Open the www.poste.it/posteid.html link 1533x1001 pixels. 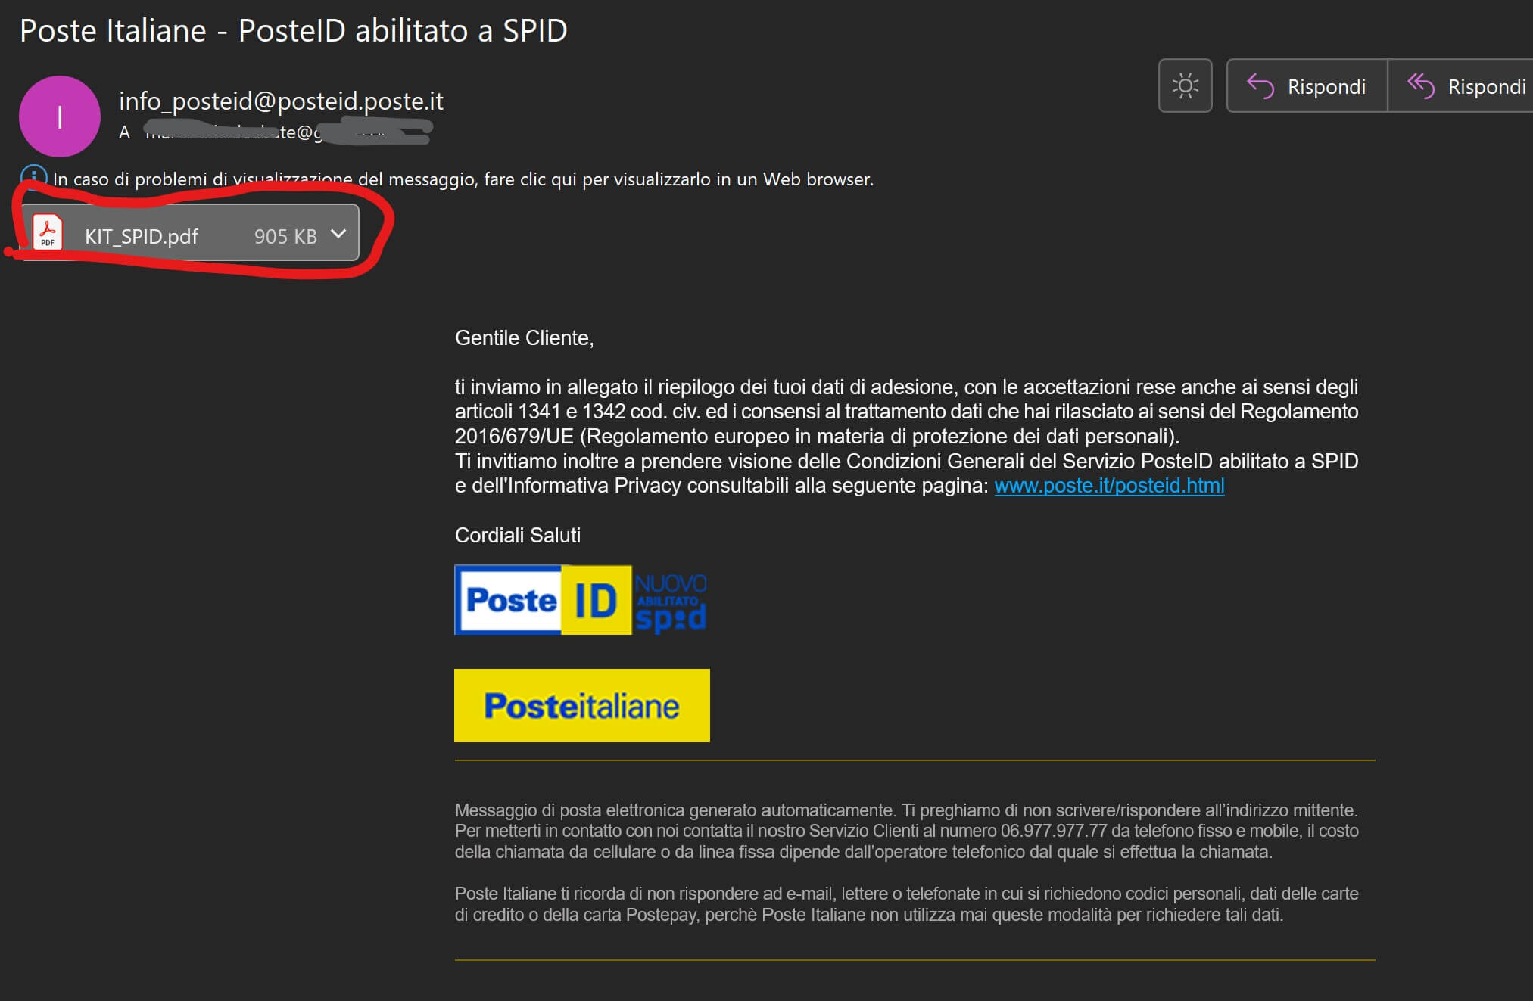(x=1109, y=486)
